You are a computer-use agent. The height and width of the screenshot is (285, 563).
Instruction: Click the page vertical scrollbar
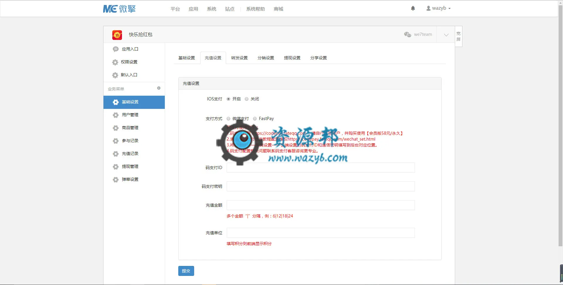(560, 126)
